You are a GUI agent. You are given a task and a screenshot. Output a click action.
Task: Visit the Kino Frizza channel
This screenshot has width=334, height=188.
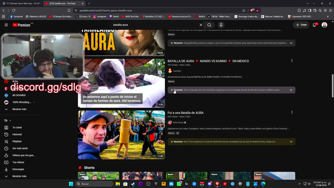click(178, 122)
